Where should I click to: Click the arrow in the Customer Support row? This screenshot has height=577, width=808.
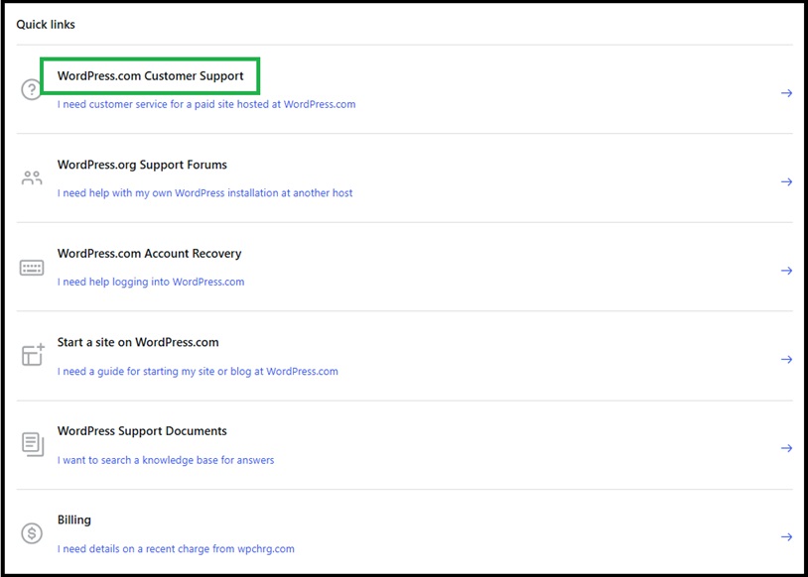coord(786,93)
